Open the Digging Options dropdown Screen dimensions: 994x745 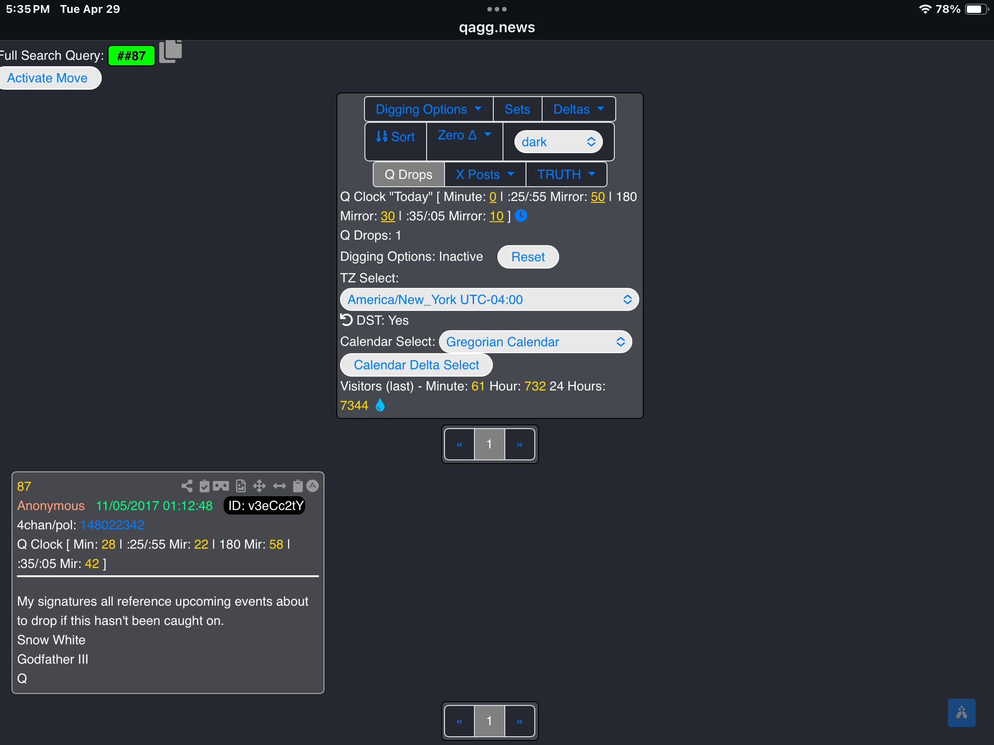428,109
